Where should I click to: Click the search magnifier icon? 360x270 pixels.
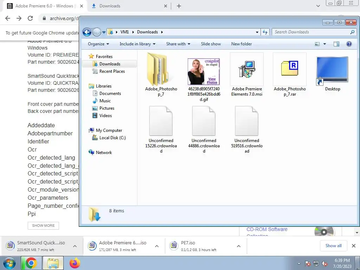click(x=352, y=32)
